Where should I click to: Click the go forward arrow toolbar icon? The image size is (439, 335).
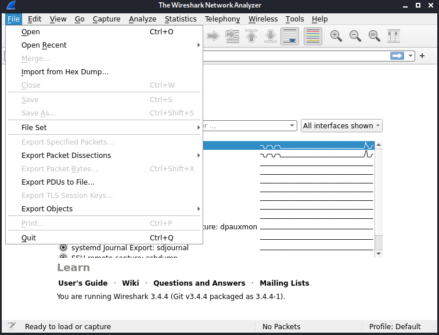click(x=213, y=36)
